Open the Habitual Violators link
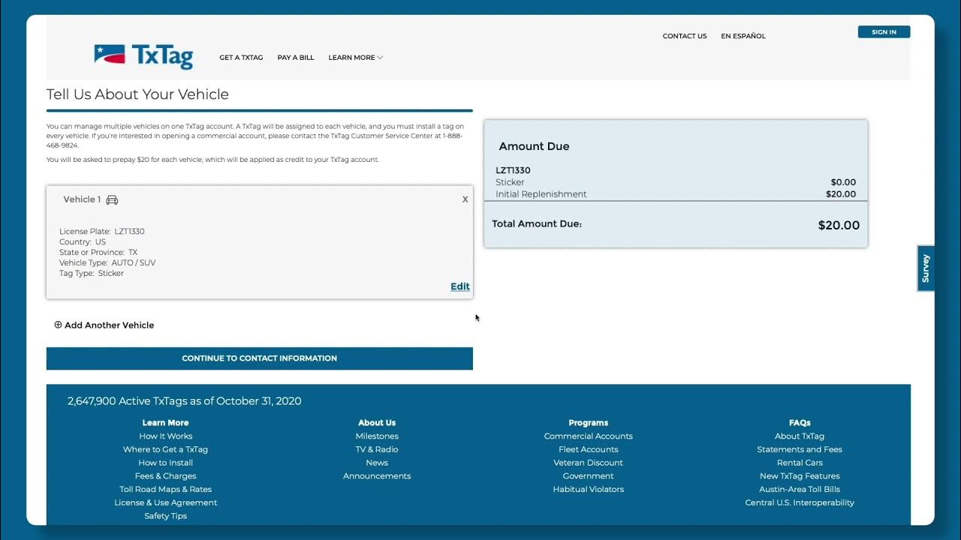 [x=589, y=490]
